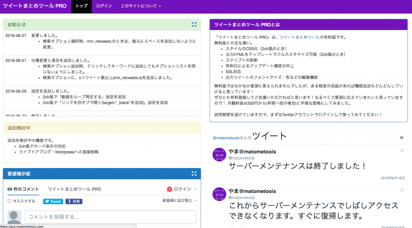Focus the コメントを投稿する comment field
The height and width of the screenshot is (228, 412).
coord(110,217)
